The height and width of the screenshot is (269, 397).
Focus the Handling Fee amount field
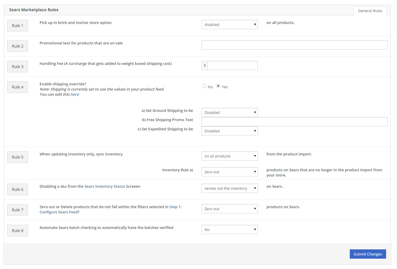(232, 65)
